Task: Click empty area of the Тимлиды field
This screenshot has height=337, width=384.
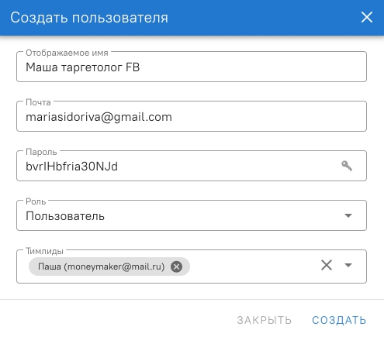Action: click(254, 266)
